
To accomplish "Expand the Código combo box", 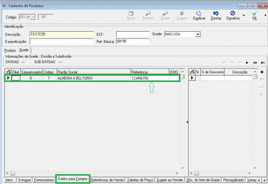I will click(x=32, y=17).
